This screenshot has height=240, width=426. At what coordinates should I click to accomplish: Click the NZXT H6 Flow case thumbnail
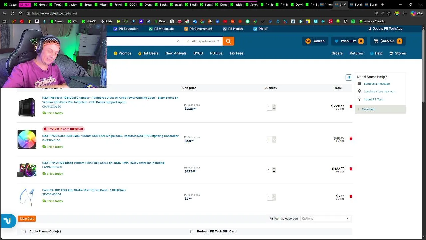[x=27, y=107]
